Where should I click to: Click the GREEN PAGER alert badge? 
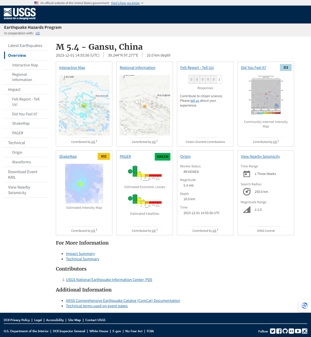point(163,157)
